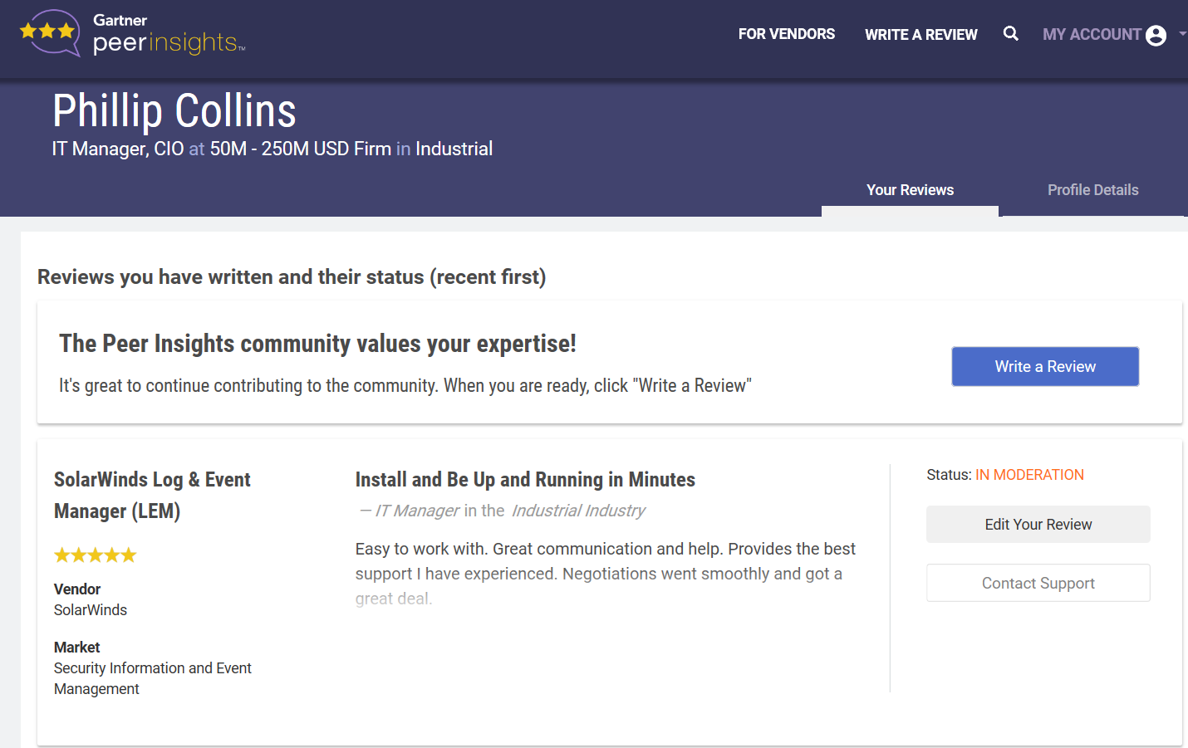This screenshot has width=1188, height=748.
Task: Switch to the Profile Details tab
Action: coord(1092,190)
